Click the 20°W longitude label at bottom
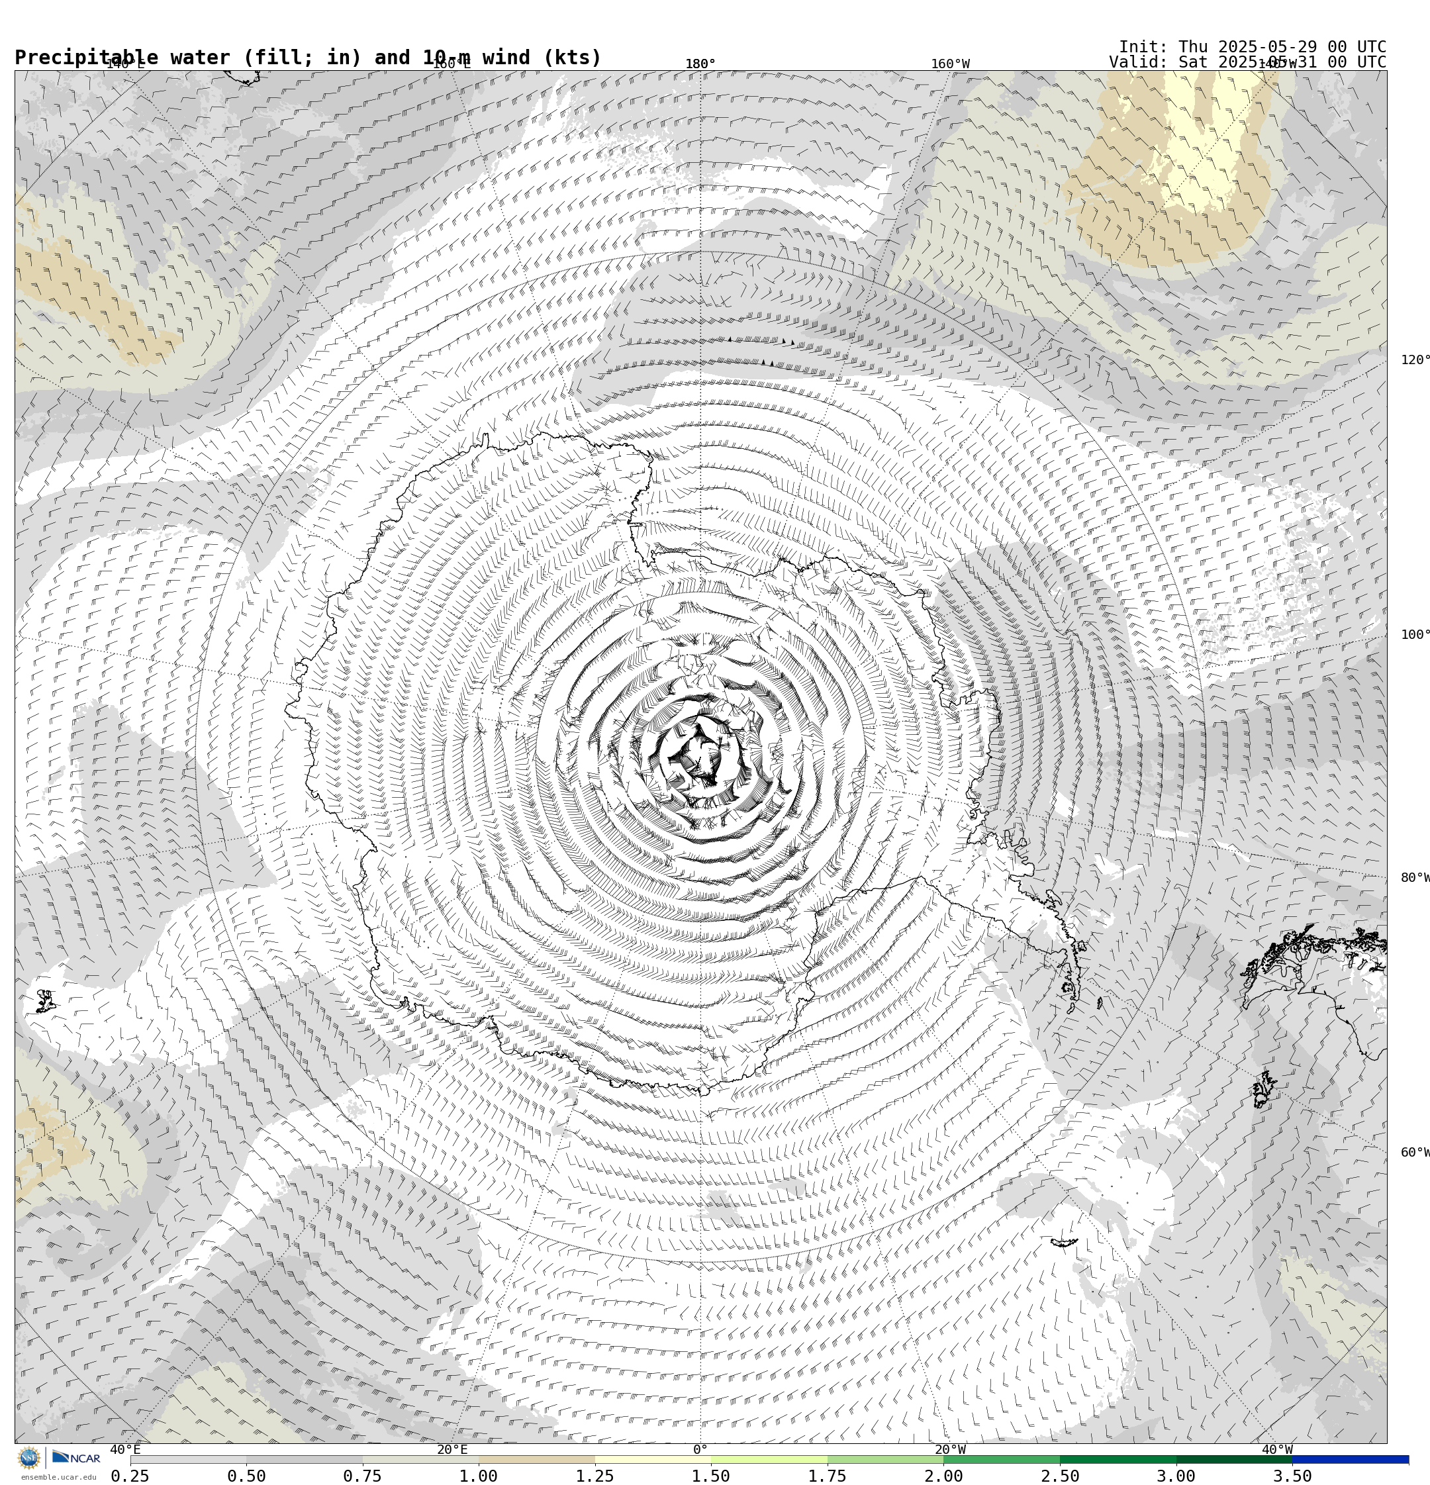The width and height of the screenshot is (1430, 1485). click(x=950, y=1450)
